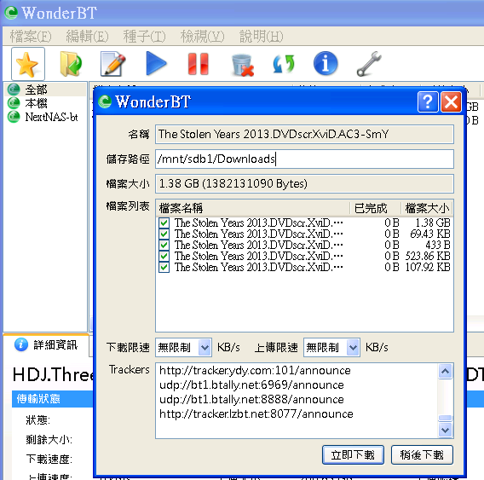Pause torrent with red pause icon
Image resolution: width=484 pixels, height=480 pixels.
coord(199,64)
